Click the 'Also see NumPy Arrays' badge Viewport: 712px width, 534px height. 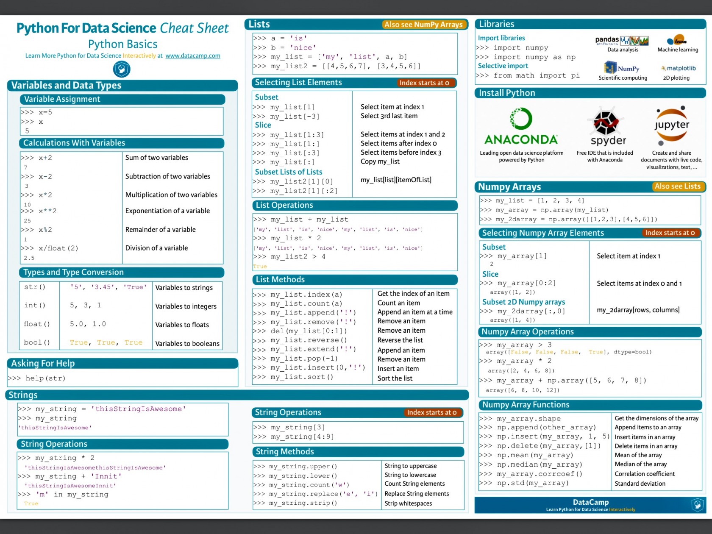tap(423, 25)
